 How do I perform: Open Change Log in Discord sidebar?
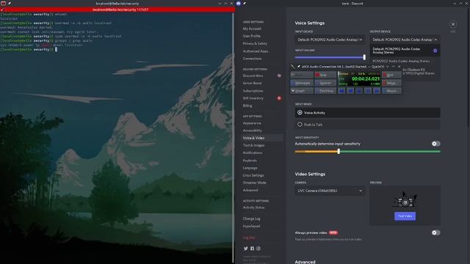coord(251,219)
